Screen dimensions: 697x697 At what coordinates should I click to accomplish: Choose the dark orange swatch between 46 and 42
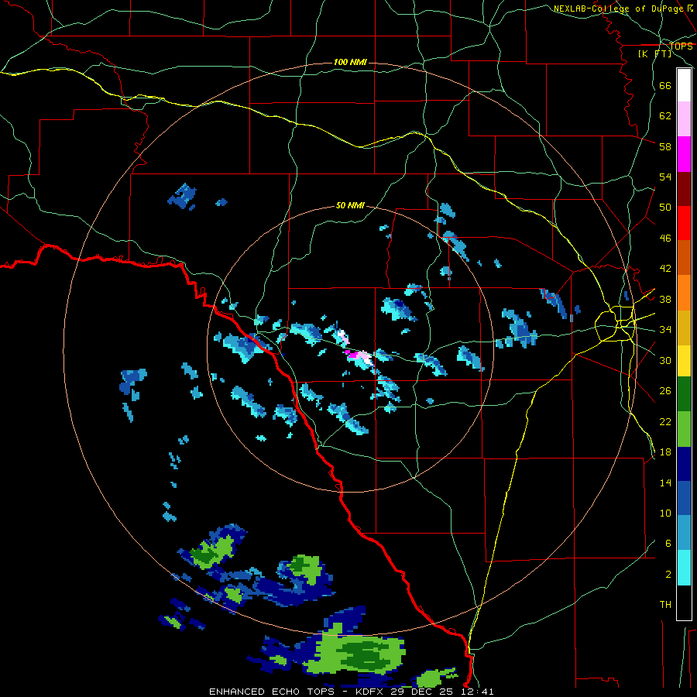[684, 257]
